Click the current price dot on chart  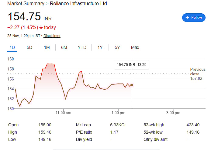[132, 85]
